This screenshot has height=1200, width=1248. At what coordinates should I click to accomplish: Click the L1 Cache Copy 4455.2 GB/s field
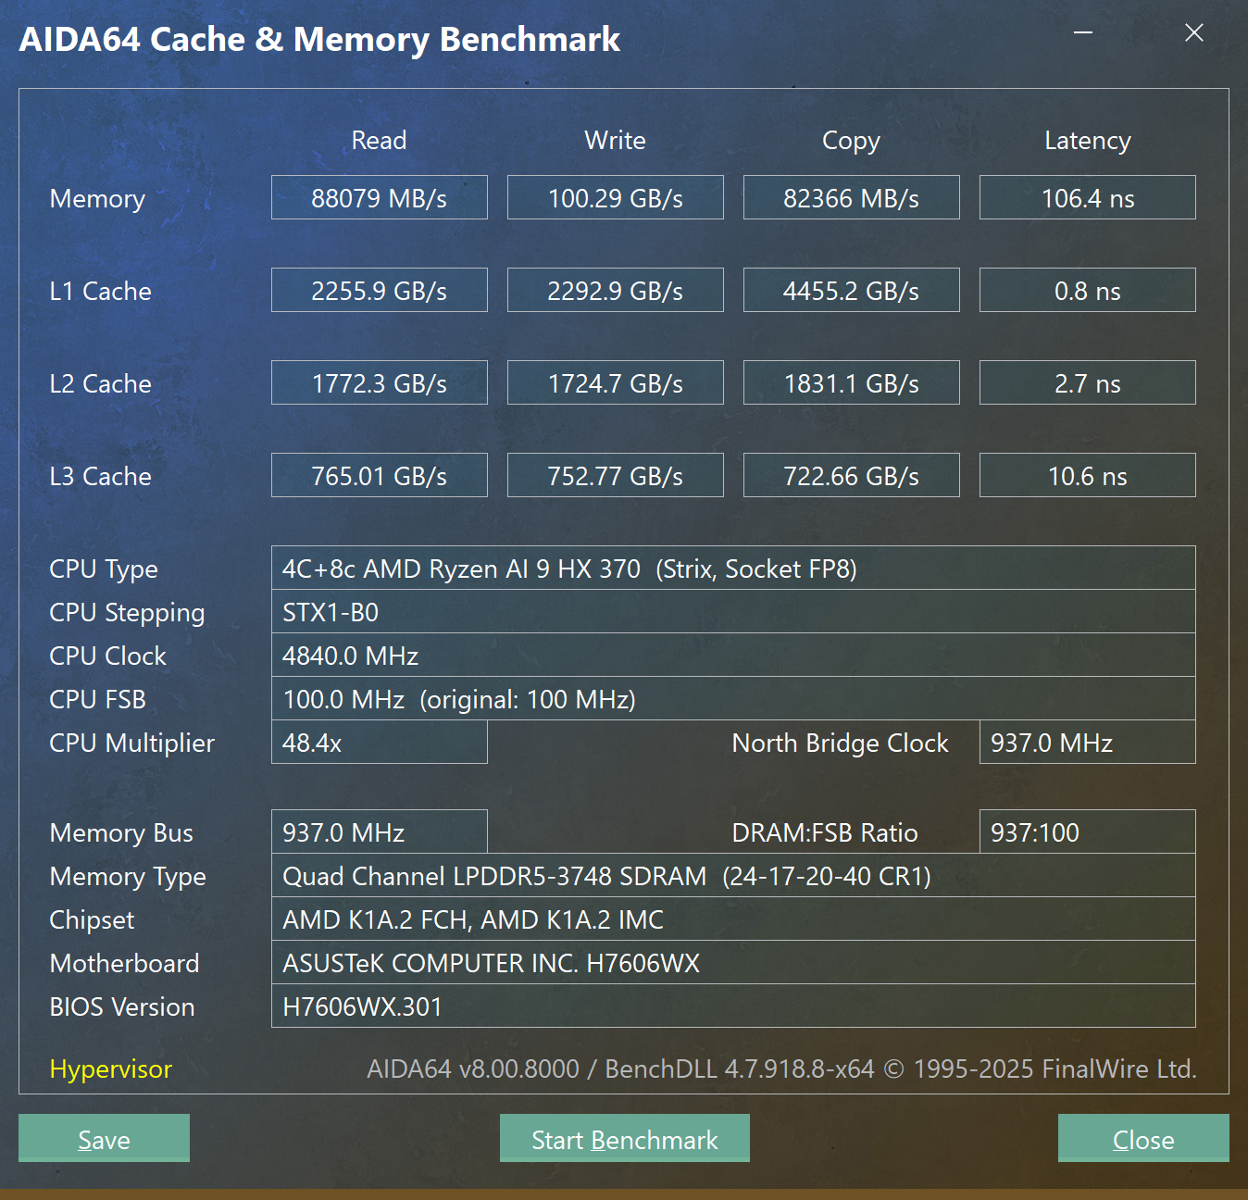click(852, 290)
